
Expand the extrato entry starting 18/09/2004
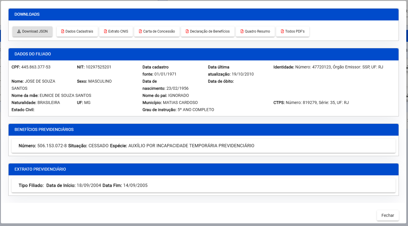(203, 185)
